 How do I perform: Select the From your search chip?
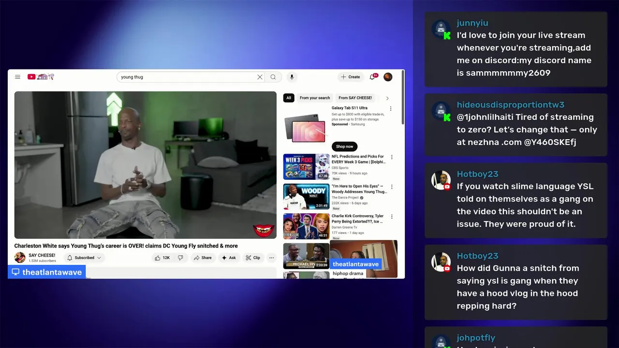[x=315, y=98]
